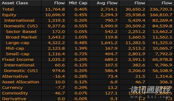Select the Currency row label

tap(12, 88)
